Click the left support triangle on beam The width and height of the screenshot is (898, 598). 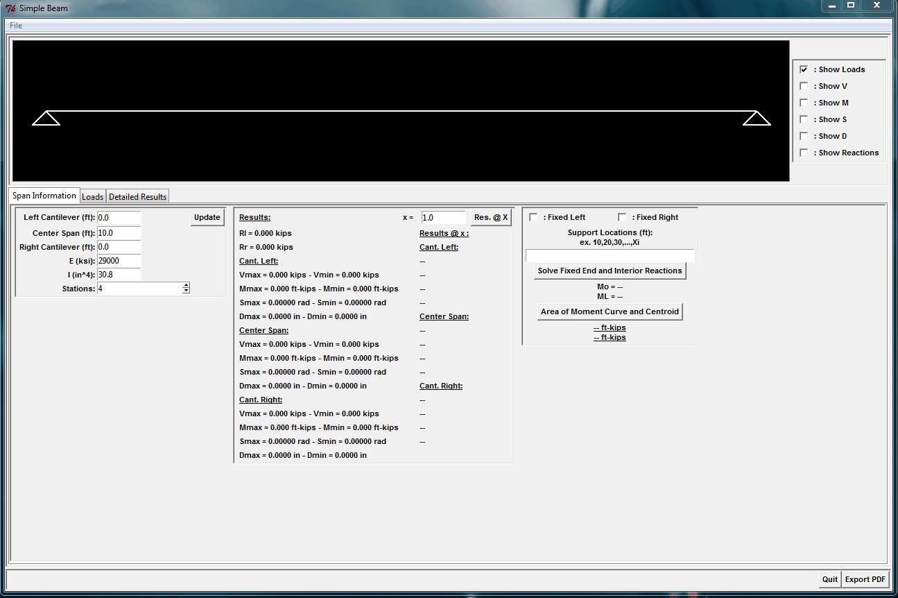pos(46,118)
